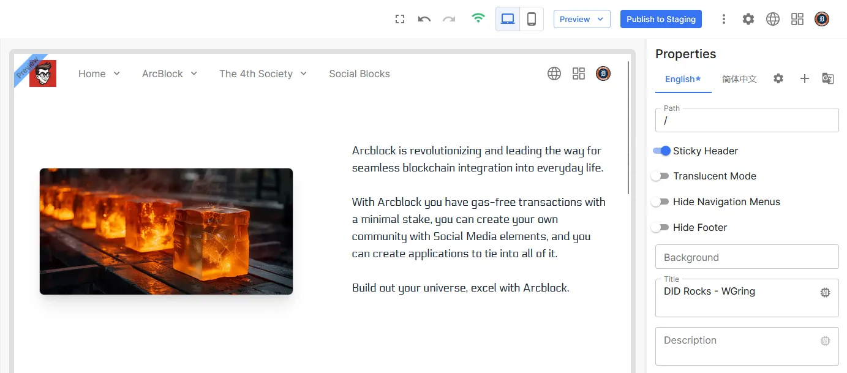Click the fullscreen icon in top toolbar
This screenshot has width=847, height=373.
(400, 19)
